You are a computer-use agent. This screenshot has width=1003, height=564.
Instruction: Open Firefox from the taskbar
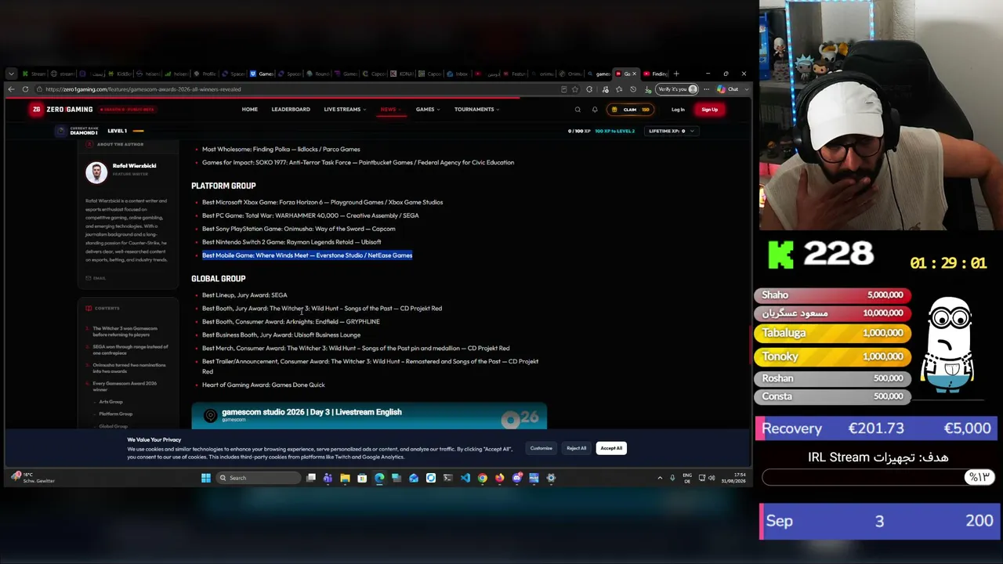tap(500, 478)
